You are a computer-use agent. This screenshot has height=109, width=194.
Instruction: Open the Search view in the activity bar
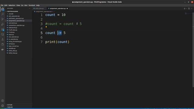coord(2,14)
